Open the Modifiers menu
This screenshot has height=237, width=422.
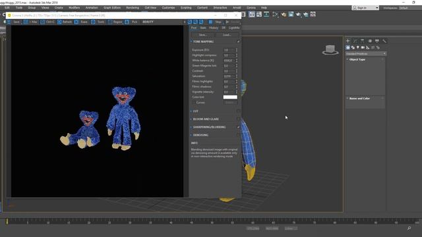tap(74, 8)
